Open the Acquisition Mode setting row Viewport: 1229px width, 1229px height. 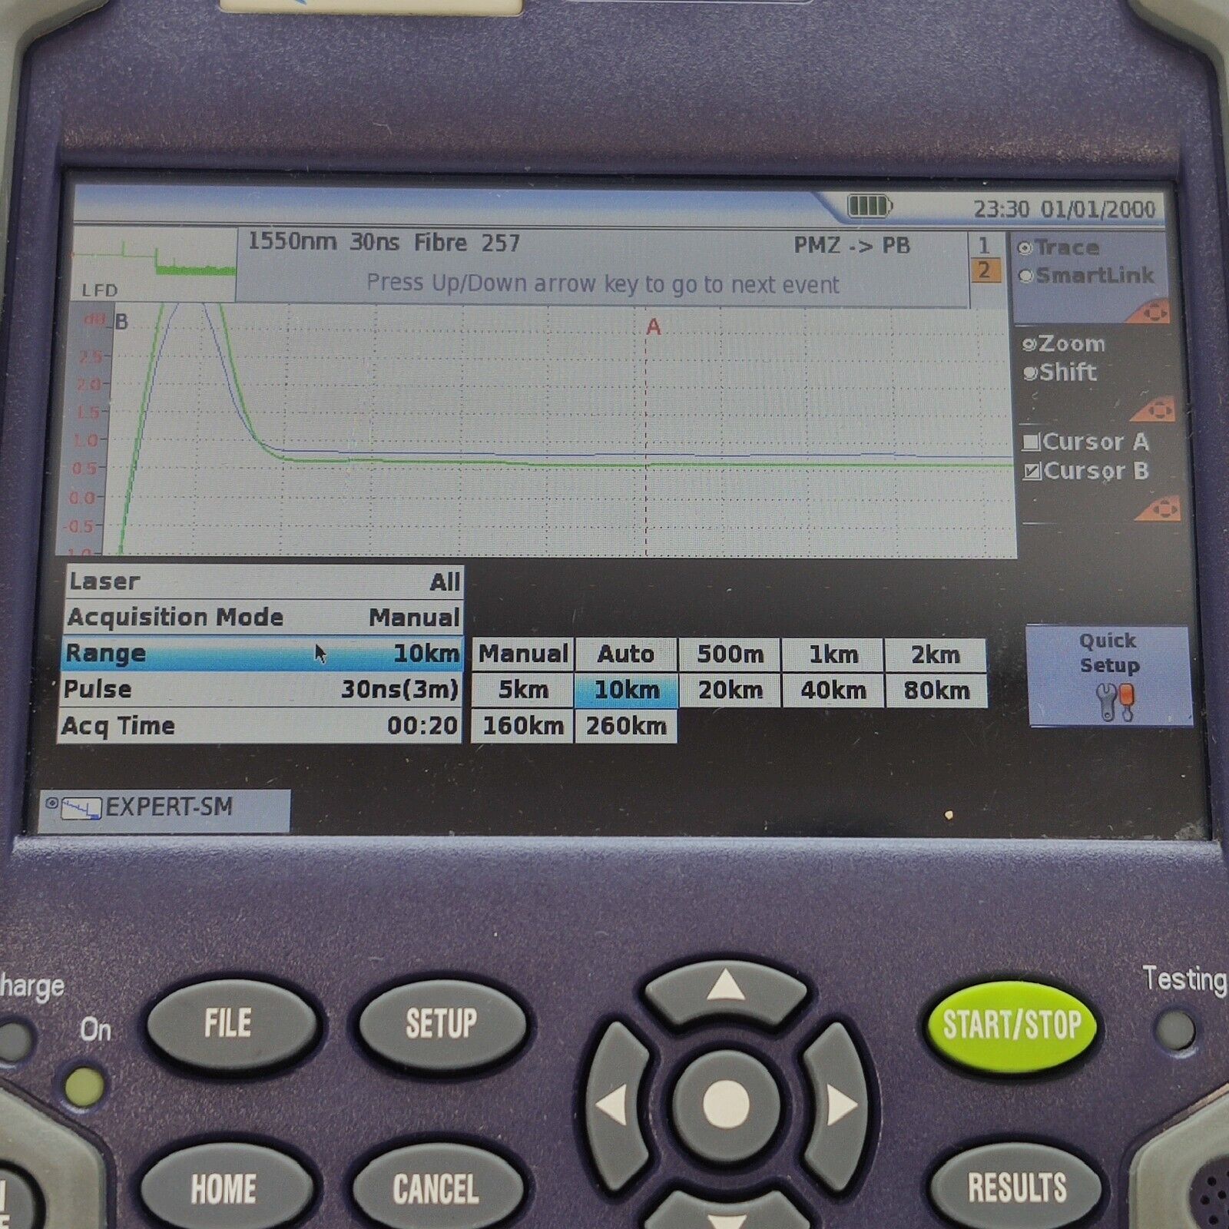tap(263, 618)
